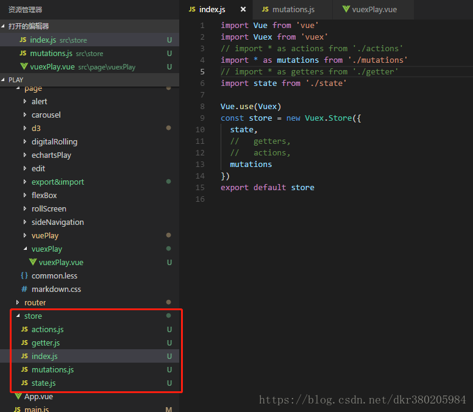Click the commented './getter' import line
The width and height of the screenshot is (473, 412).
(309, 72)
